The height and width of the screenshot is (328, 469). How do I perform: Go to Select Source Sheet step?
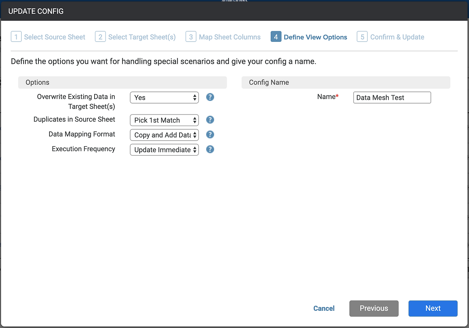[x=55, y=37]
